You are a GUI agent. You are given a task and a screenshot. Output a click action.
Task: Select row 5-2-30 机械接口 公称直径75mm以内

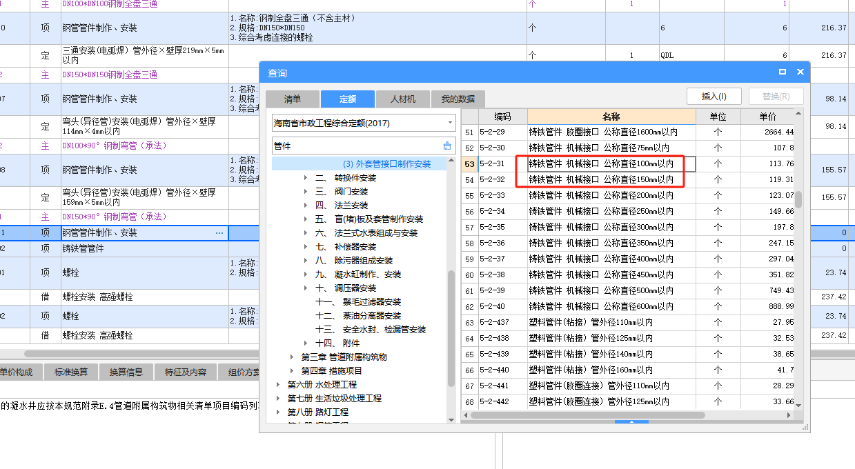point(628,148)
